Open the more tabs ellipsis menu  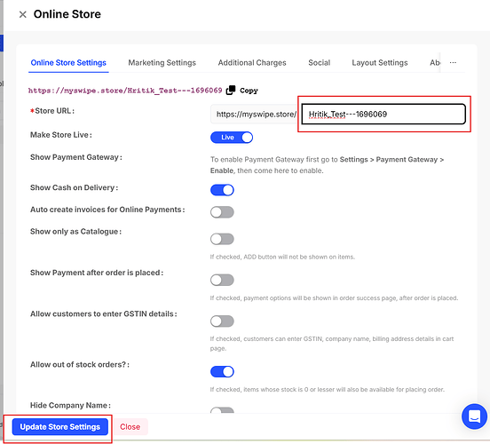click(x=453, y=62)
